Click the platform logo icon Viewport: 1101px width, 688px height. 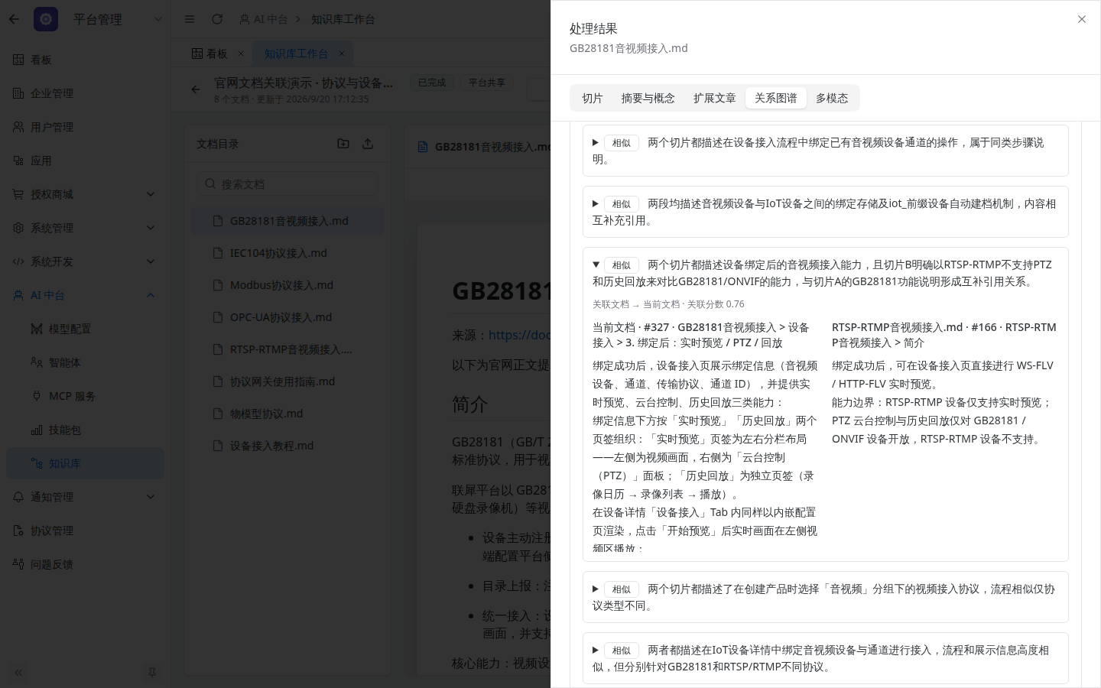pyautogui.click(x=46, y=19)
